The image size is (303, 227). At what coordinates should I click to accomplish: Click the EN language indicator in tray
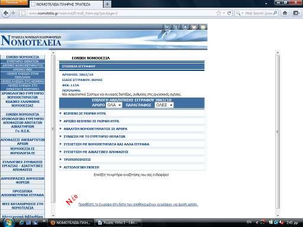(249, 222)
